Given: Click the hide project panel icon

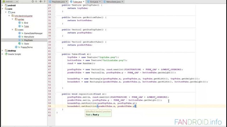Looking at the screenshot, I should coord(45,1).
